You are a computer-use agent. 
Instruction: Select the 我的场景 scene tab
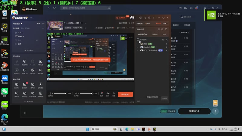click(x=16, y=28)
